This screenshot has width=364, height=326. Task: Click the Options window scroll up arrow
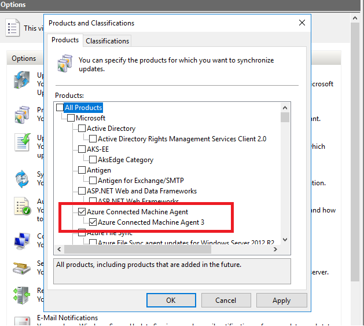click(355, 18)
